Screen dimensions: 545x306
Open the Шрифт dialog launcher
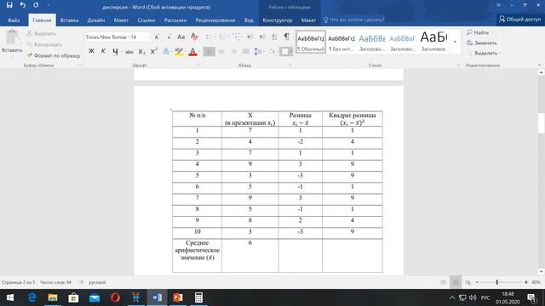(198, 65)
